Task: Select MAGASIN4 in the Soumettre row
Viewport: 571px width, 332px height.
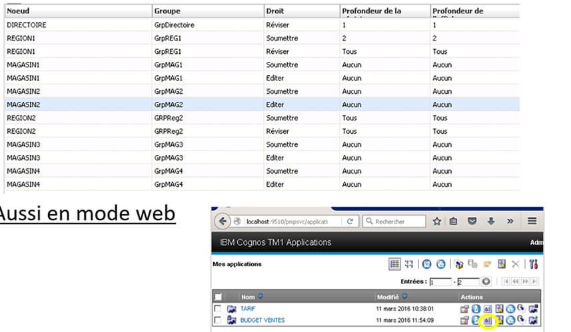Action: click(x=23, y=171)
